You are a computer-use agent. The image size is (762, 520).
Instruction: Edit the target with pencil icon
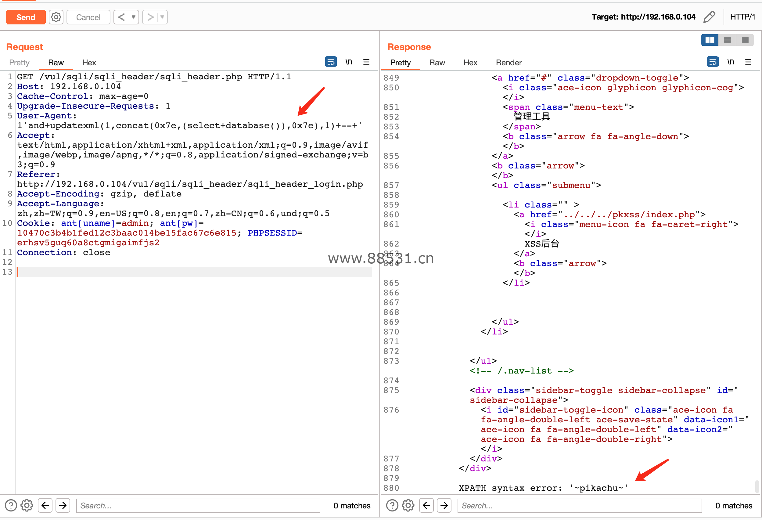pyautogui.click(x=709, y=17)
